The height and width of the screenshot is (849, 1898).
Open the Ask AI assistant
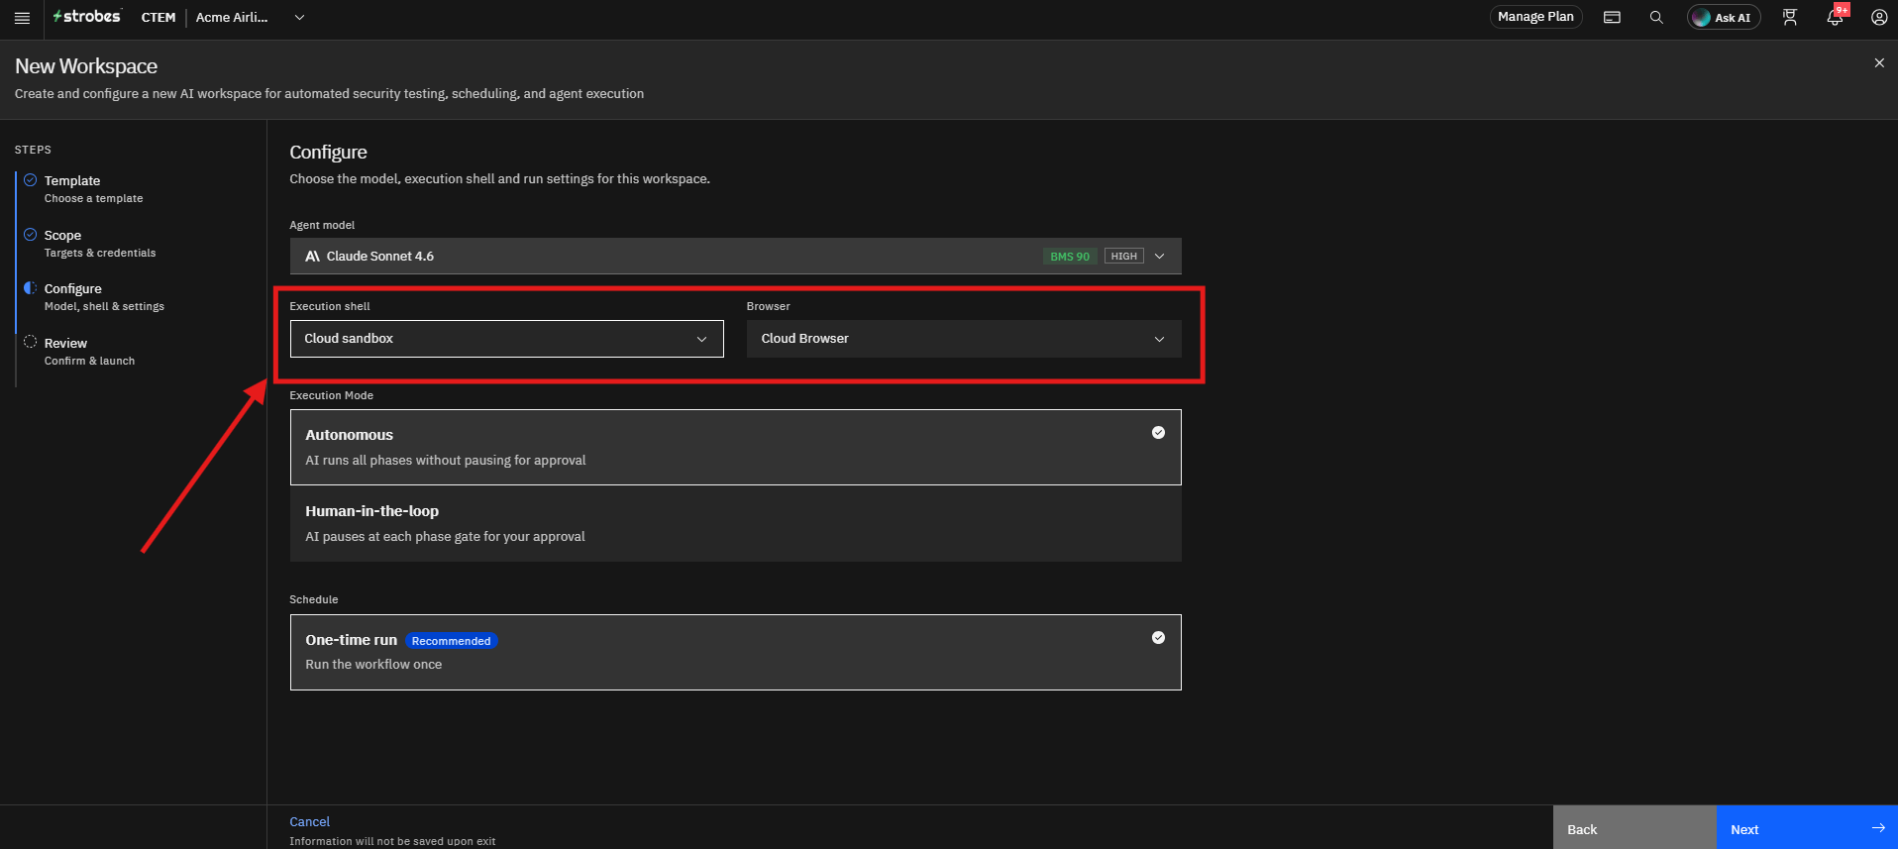pyautogui.click(x=1724, y=17)
